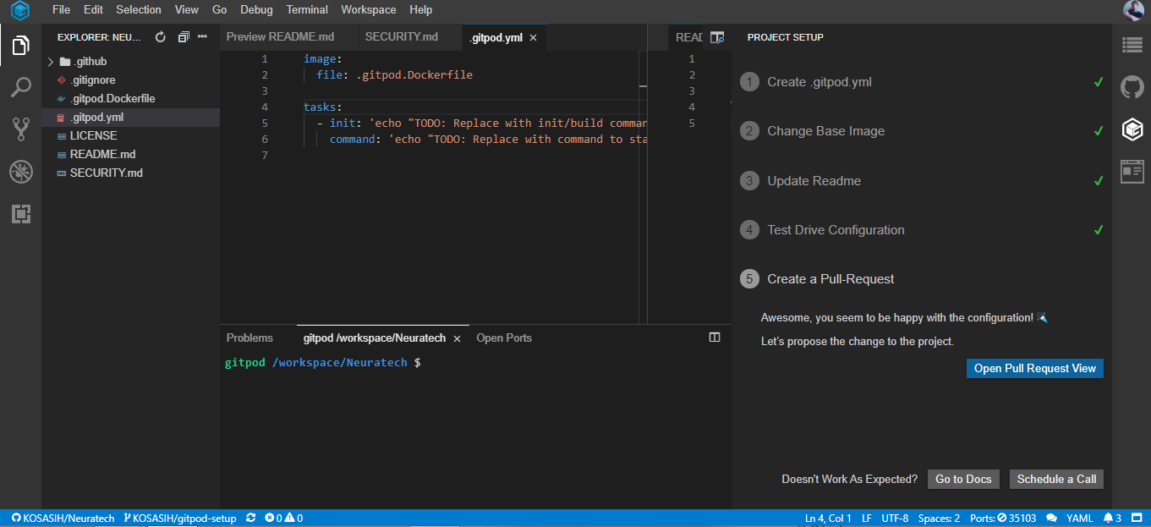The image size is (1151, 527).
Task: Open Explorer more actions ellipsis
Action: (x=202, y=37)
